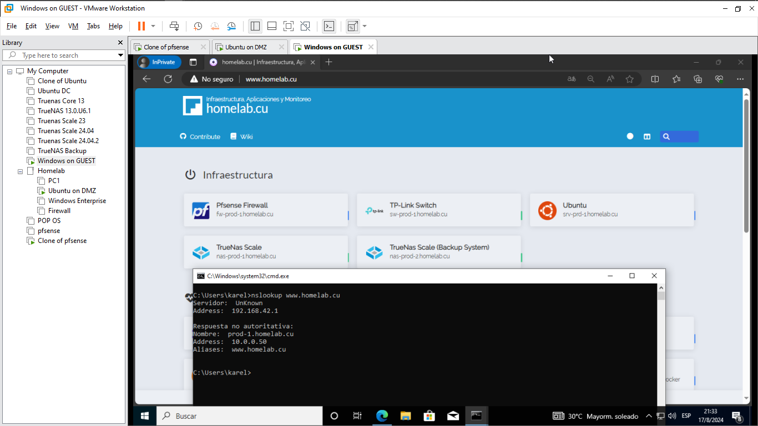This screenshot has width=758, height=426.
Task: Open the Edit menu
Action: (31, 26)
